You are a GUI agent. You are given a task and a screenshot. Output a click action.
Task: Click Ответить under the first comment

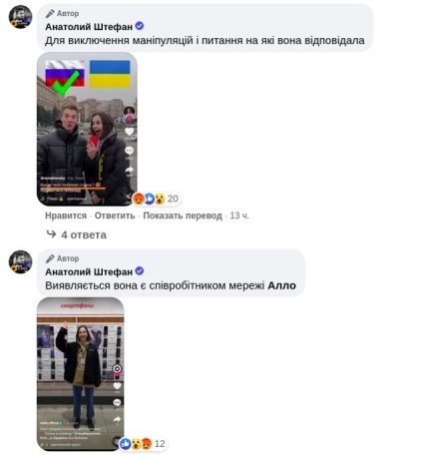pyautogui.click(x=115, y=216)
